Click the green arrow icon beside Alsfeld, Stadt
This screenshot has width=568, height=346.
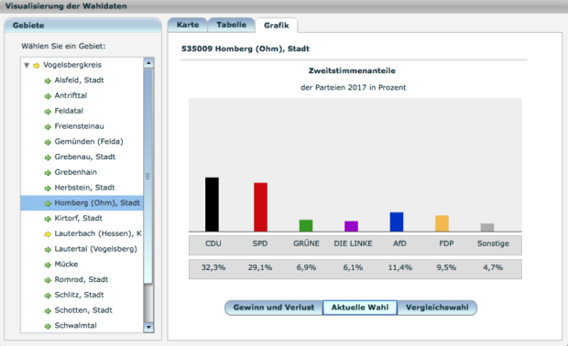(x=48, y=81)
